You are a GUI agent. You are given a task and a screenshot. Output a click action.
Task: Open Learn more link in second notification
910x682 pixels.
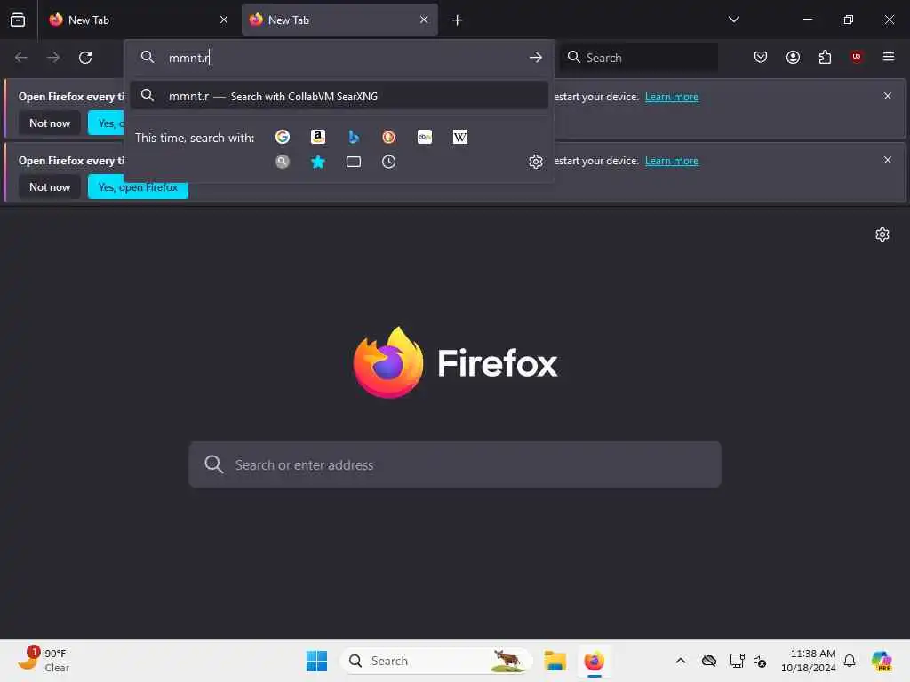click(x=672, y=161)
